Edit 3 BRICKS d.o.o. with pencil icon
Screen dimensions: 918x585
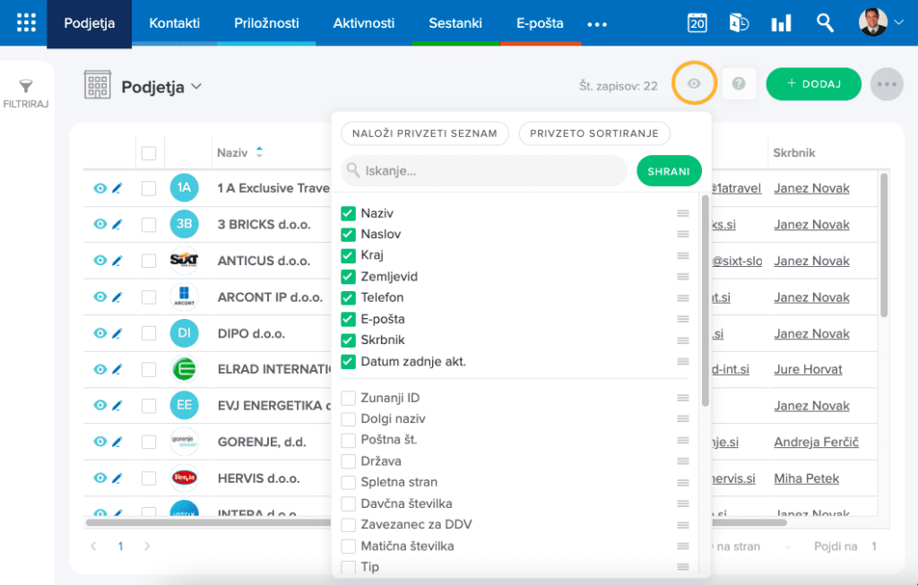117,224
